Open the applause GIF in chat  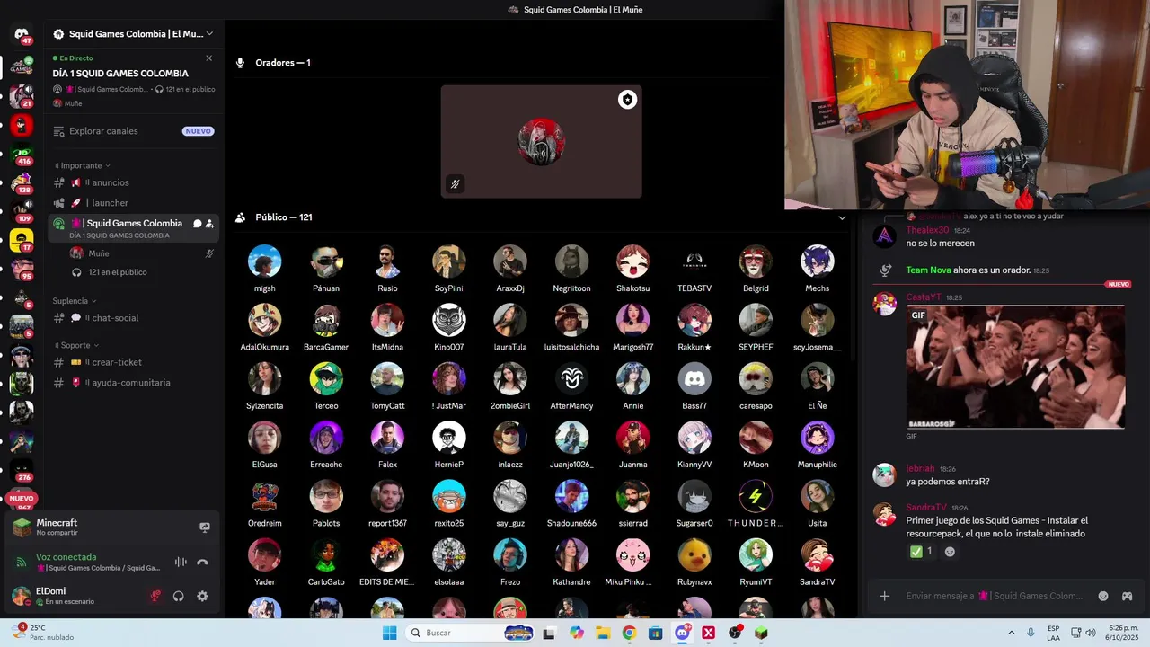1015,368
